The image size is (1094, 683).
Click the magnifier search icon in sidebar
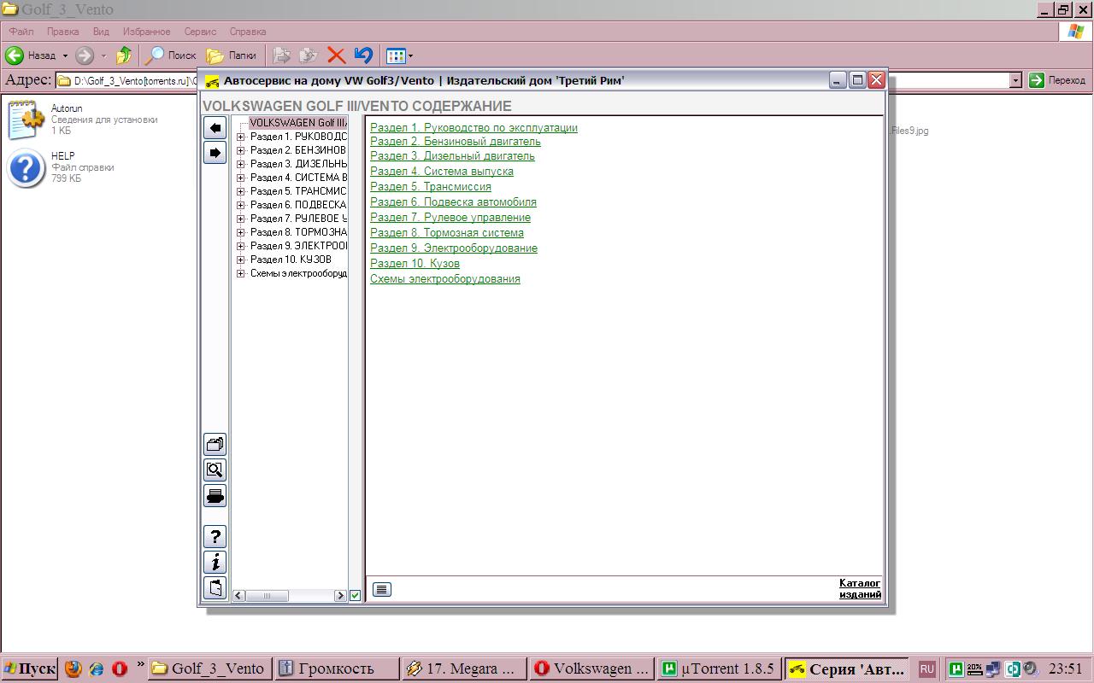pyautogui.click(x=215, y=470)
